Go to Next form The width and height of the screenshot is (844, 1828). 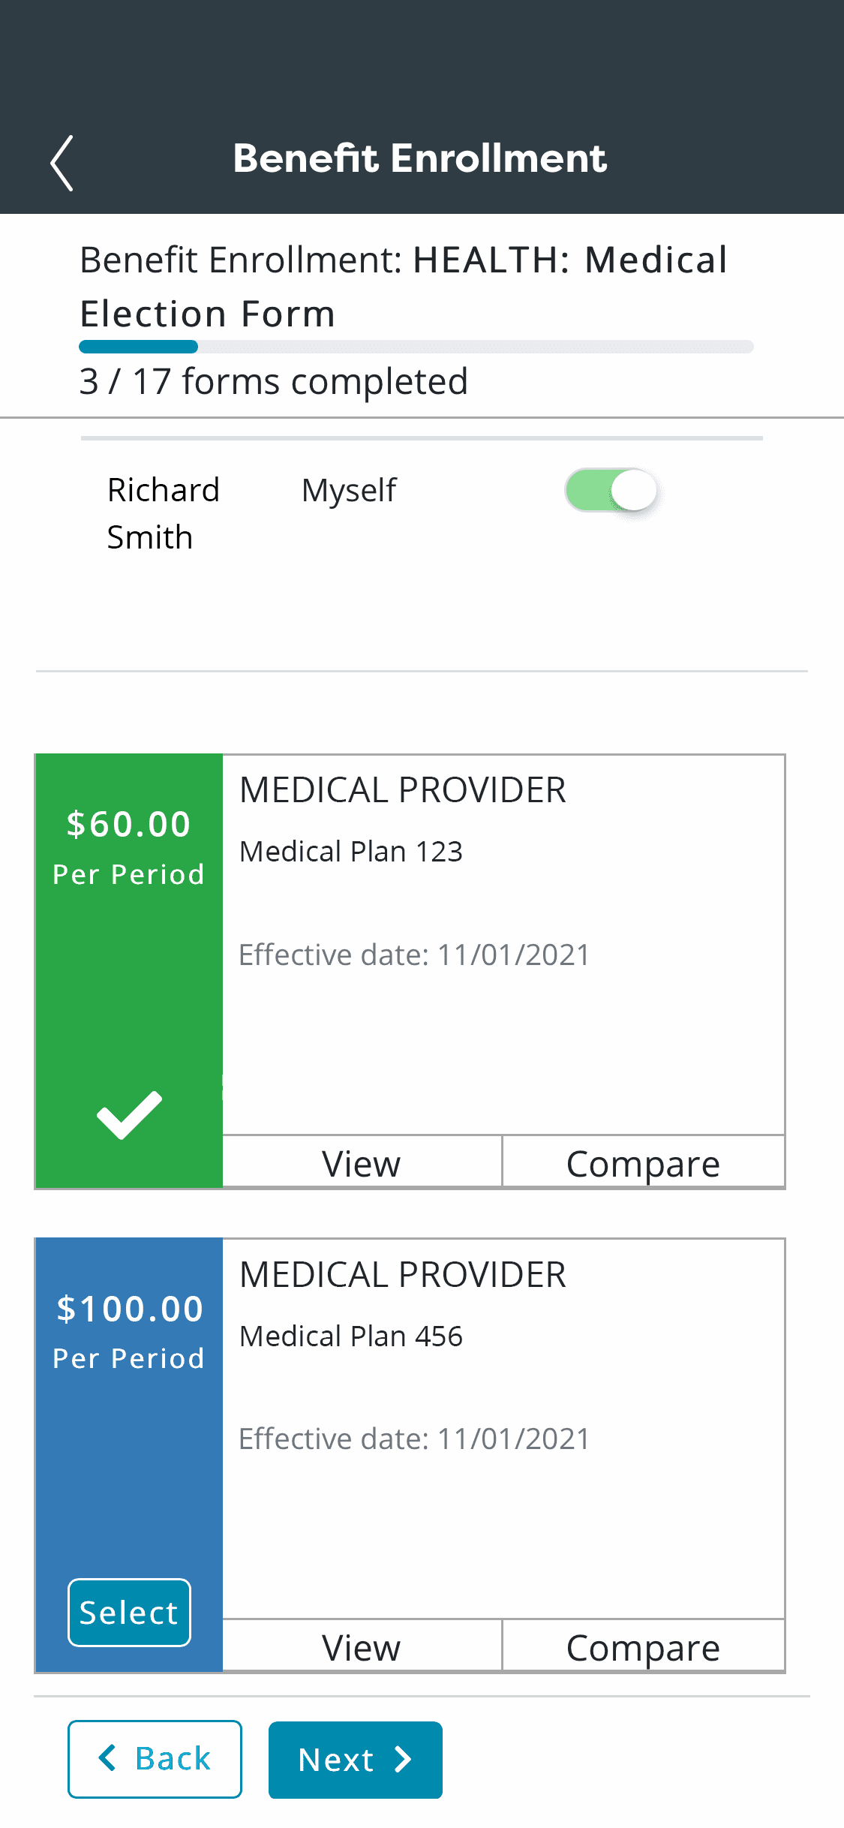coord(355,1760)
